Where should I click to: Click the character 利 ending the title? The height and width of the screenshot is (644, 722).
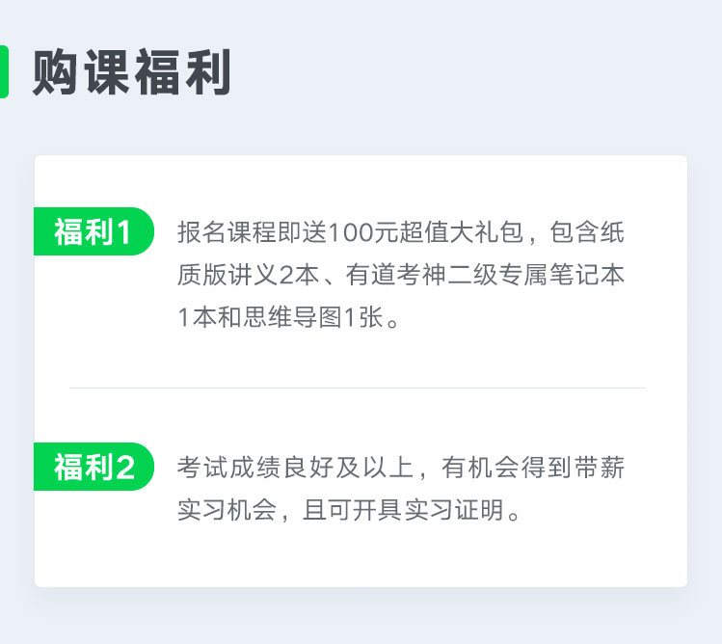point(208,72)
